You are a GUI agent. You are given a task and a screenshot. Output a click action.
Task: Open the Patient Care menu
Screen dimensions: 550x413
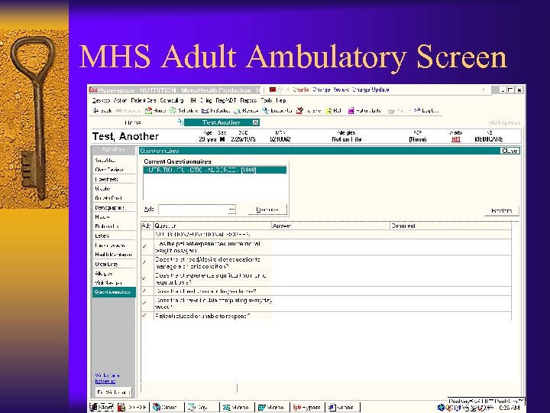[x=144, y=100]
